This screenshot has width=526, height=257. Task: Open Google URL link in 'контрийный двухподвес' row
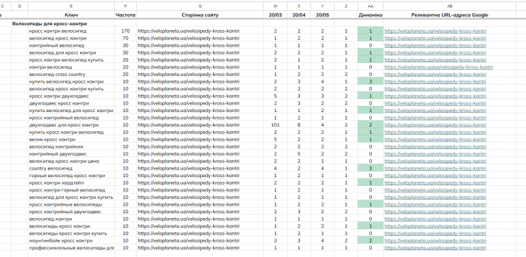435,154
